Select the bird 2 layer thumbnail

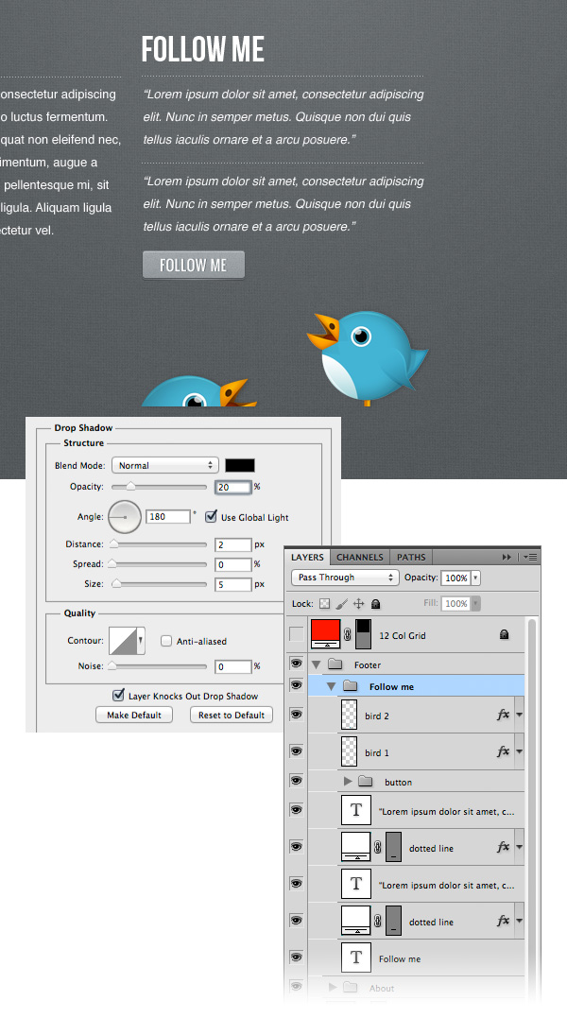349,715
